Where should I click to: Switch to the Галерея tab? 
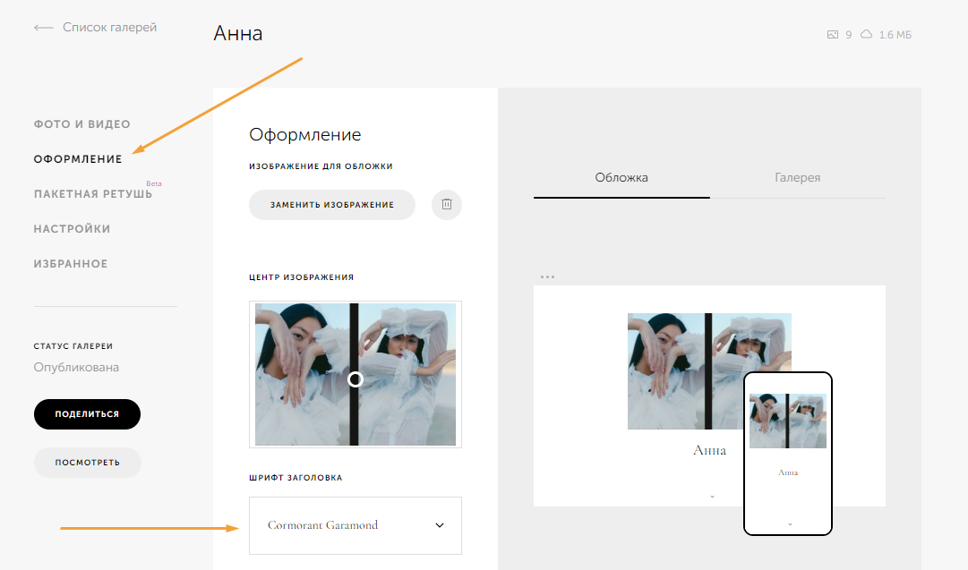[x=797, y=177]
